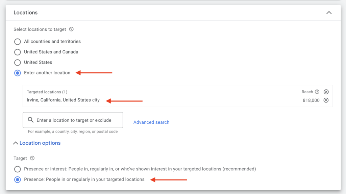Click the example hint text under search box

point(73,131)
